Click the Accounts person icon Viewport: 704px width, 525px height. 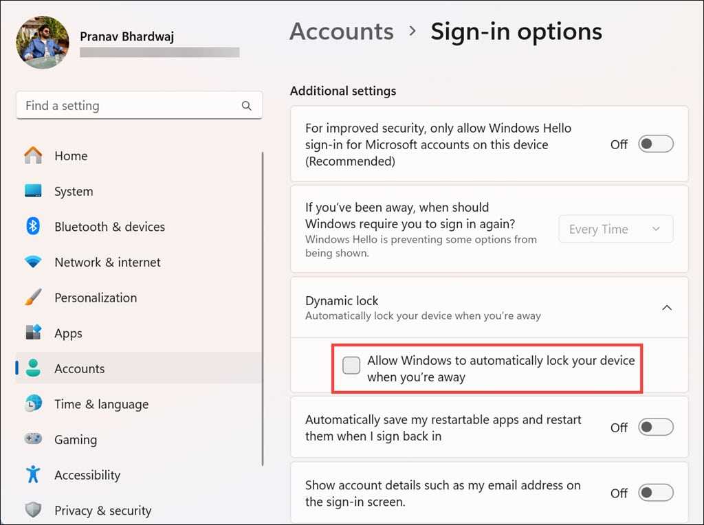click(x=33, y=368)
